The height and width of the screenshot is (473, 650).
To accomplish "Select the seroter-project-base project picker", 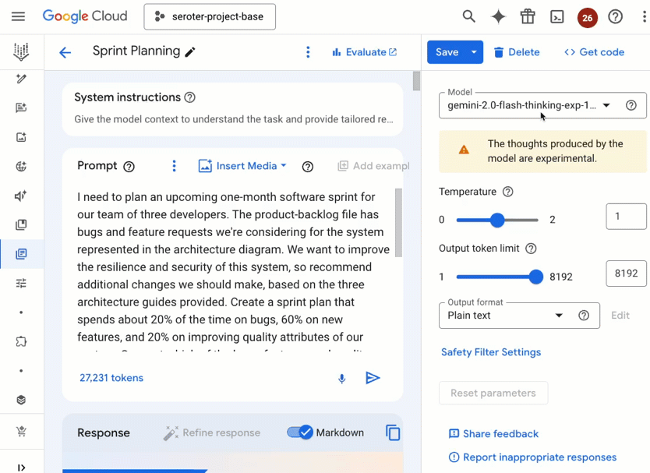I will (x=210, y=16).
